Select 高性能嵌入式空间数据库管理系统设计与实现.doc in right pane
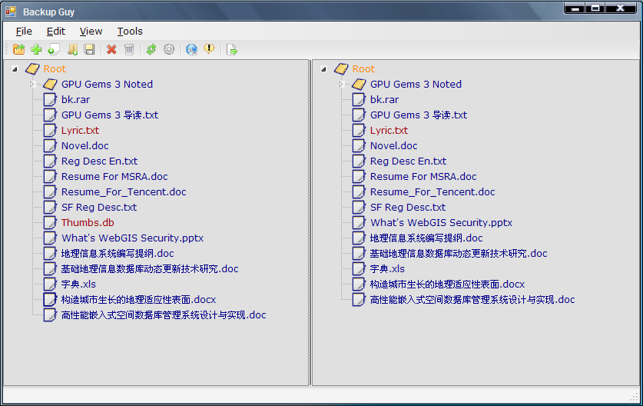The width and height of the screenshot is (643, 406). pos(472,300)
